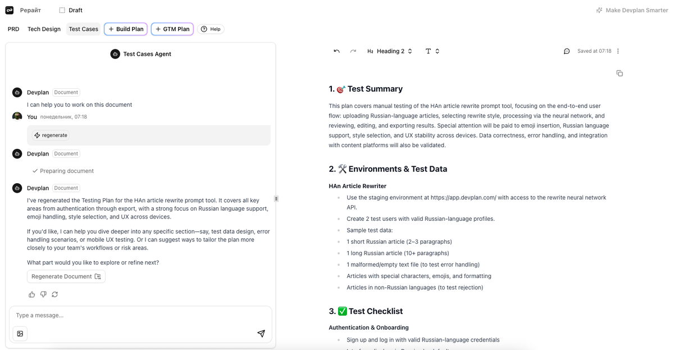Click the regenerate response arrows icon
This screenshot has height=350, width=674.
point(54,294)
